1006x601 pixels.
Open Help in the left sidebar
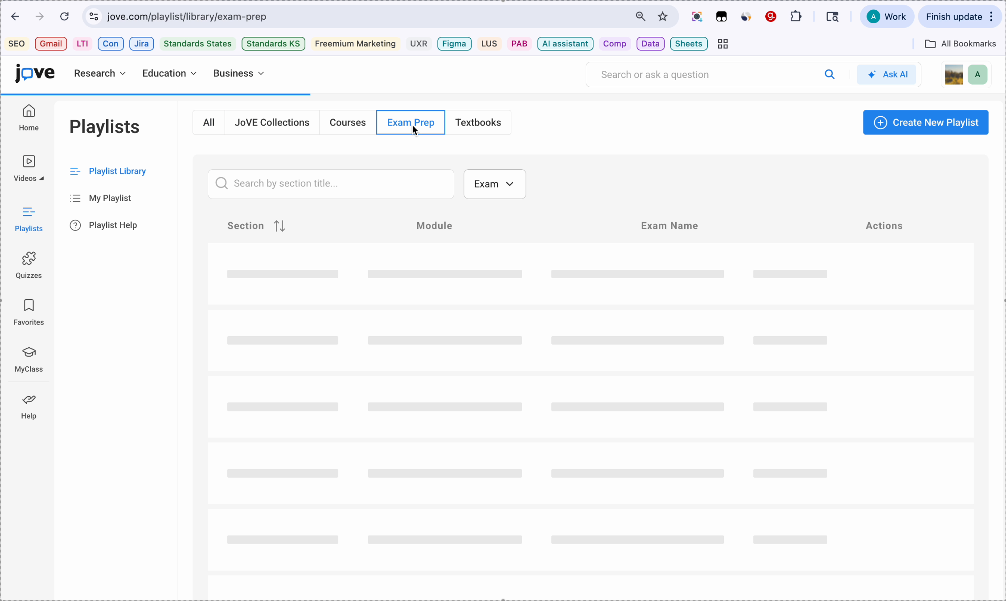coord(29,406)
